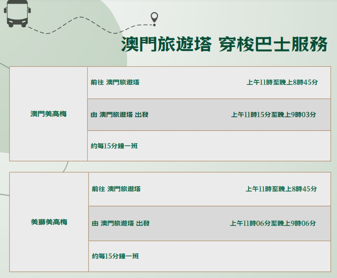The image size is (337, 278).
Task: Click the bus icon at top left
Action: pos(17,13)
